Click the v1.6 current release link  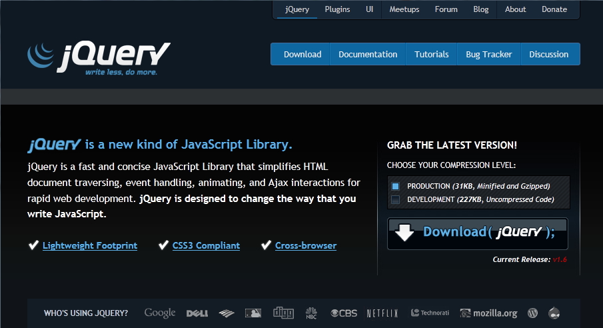click(559, 259)
